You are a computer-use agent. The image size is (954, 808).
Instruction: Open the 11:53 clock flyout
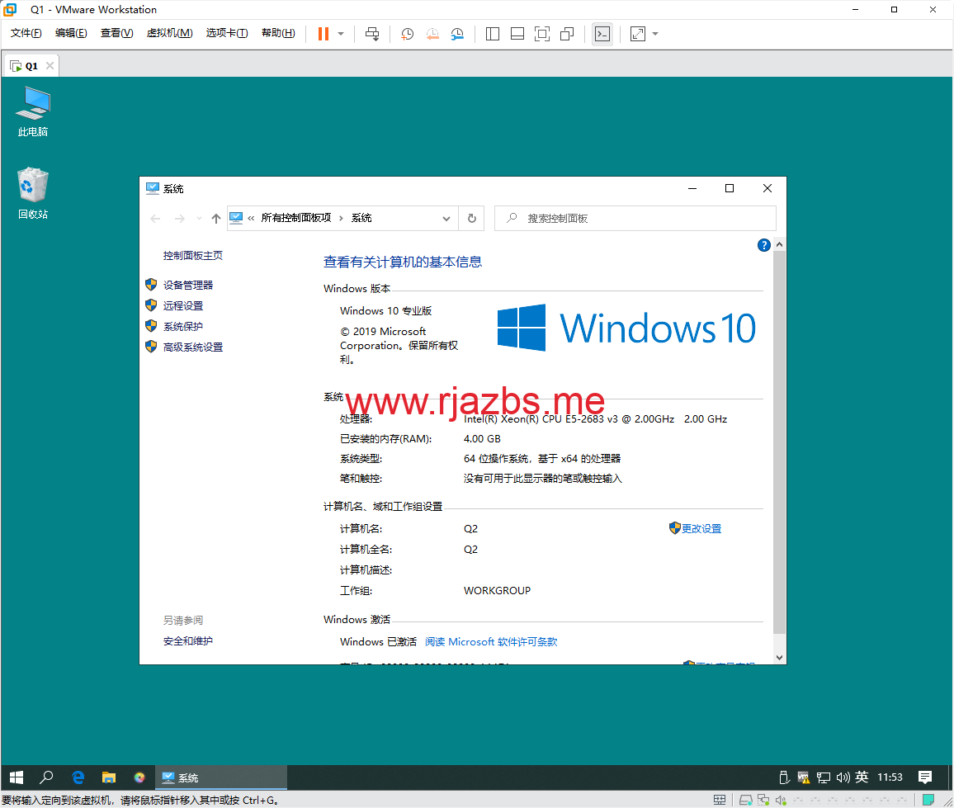pos(890,777)
